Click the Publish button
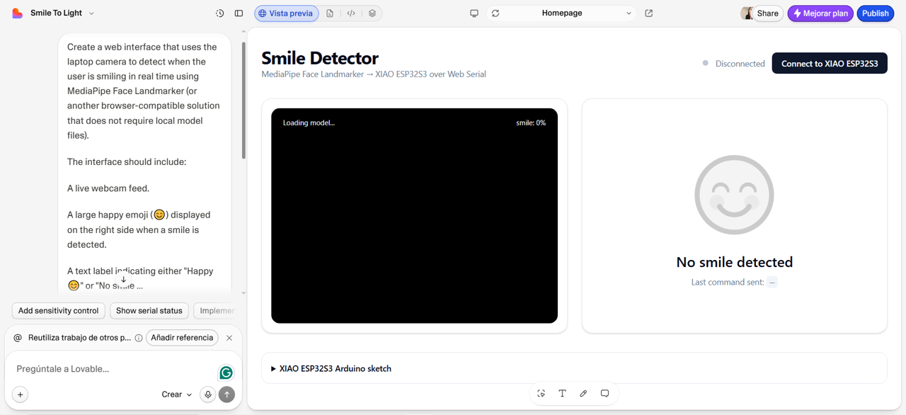This screenshot has height=415, width=906. pyautogui.click(x=876, y=13)
